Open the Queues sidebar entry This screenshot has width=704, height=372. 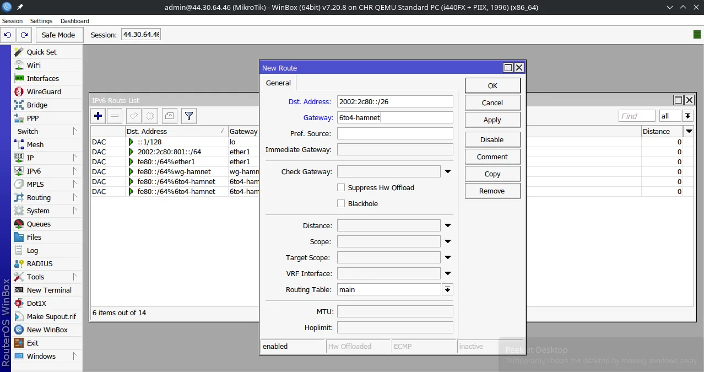tap(39, 224)
